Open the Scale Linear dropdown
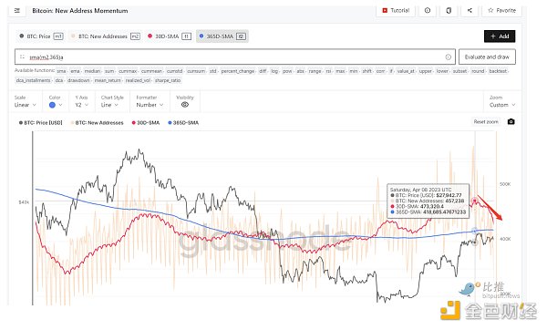Viewport: 547px width, 330px height. [26, 105]
